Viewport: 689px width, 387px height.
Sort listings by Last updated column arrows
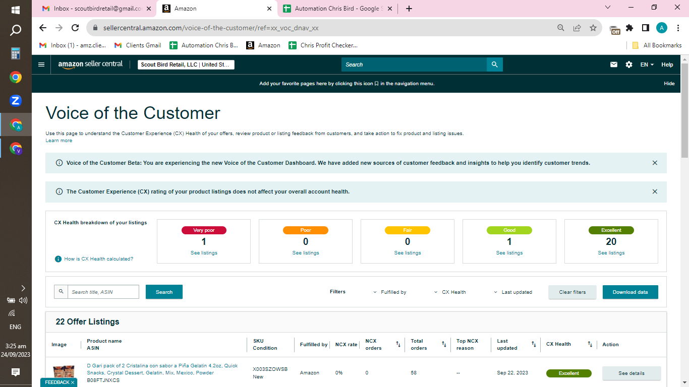534,345
